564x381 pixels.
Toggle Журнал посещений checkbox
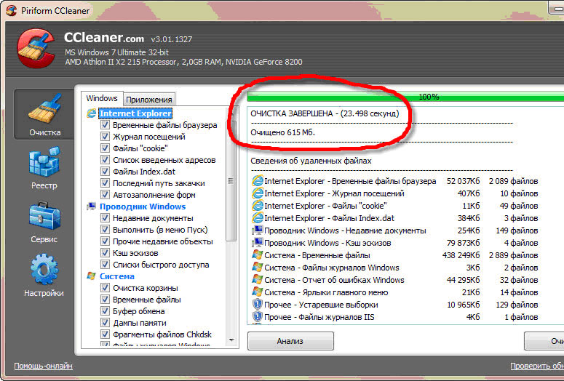(x=105, y=137)
